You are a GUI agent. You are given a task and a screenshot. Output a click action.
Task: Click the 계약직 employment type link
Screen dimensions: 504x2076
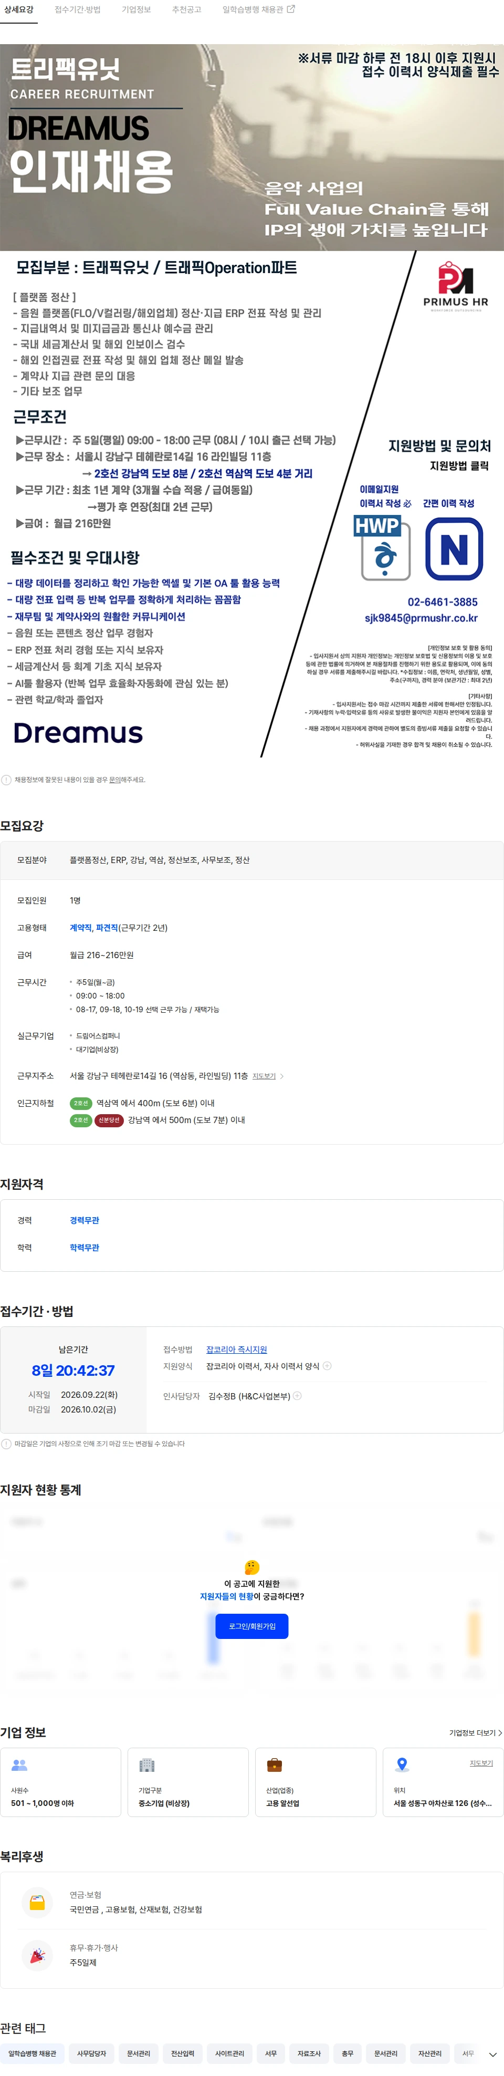click(80, 928)
